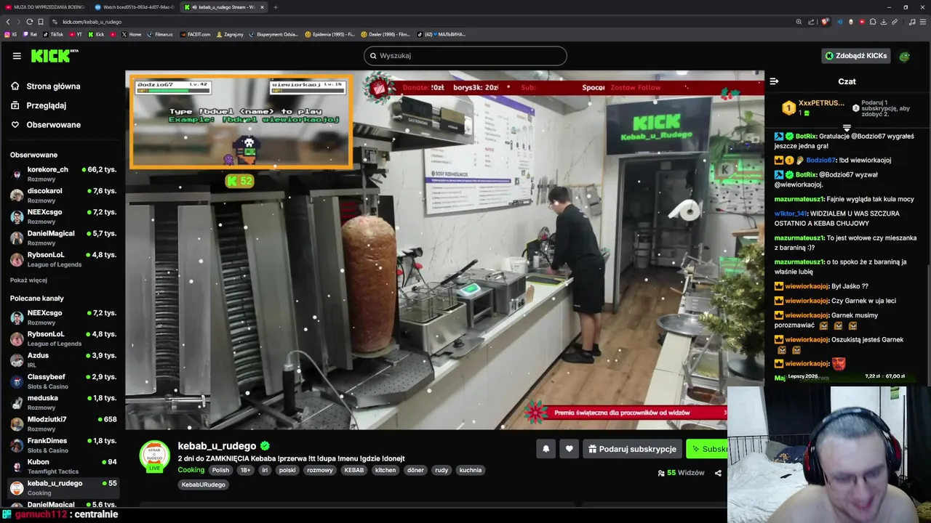Open Classybeef recommended channel
The height and width of the screenshot is (523, 931).
click(x=63, y=381)
